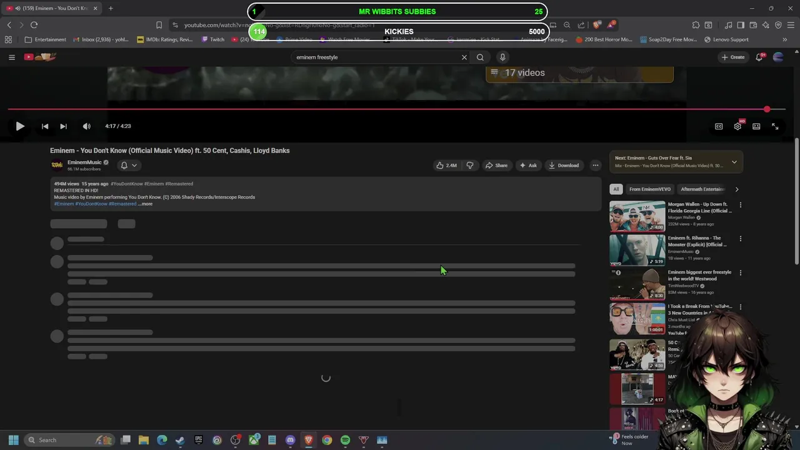Mute the video volume speaker icon
This screenshot has width=800, height=450.
[x=86, y=126]
